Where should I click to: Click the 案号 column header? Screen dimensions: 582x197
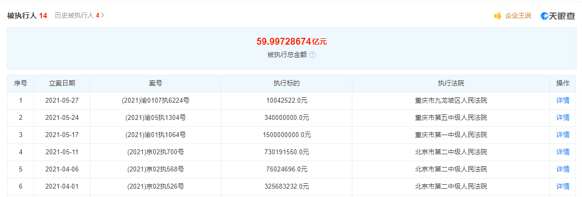[156, 84]
